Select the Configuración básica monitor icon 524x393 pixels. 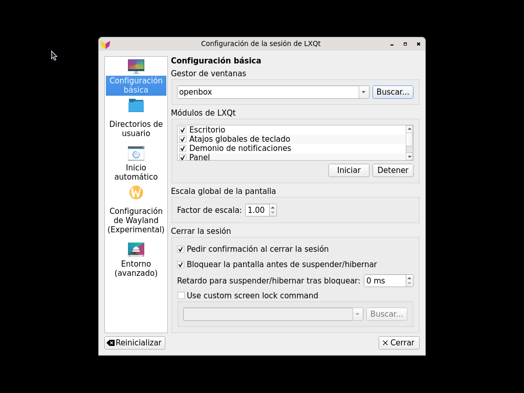point(136,66)
